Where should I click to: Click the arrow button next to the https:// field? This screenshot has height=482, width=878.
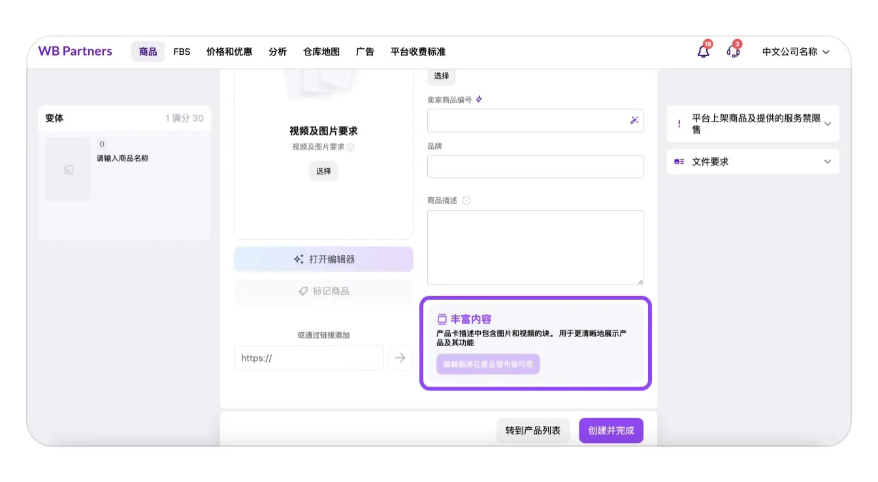click(x=400, y=358)
